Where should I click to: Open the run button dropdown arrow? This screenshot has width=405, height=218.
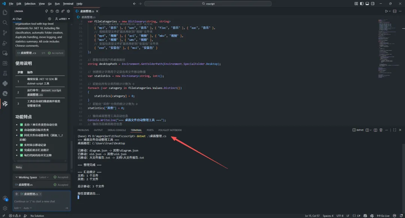click(x=390, y=11)
